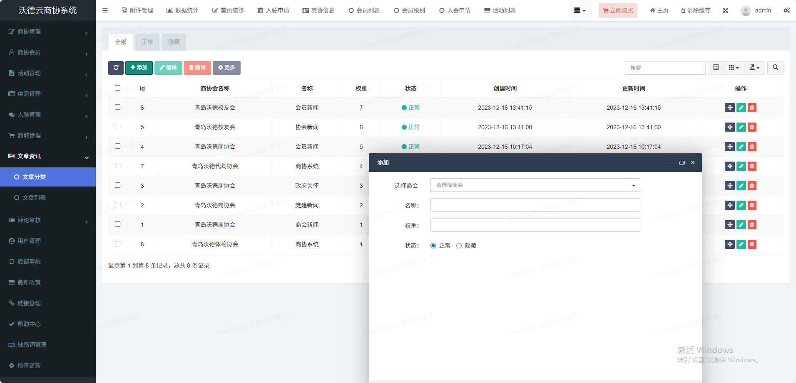Check the checkbox for row Id 7
Viewport: 796px width, 383px height.
click(x=117, y=166)
